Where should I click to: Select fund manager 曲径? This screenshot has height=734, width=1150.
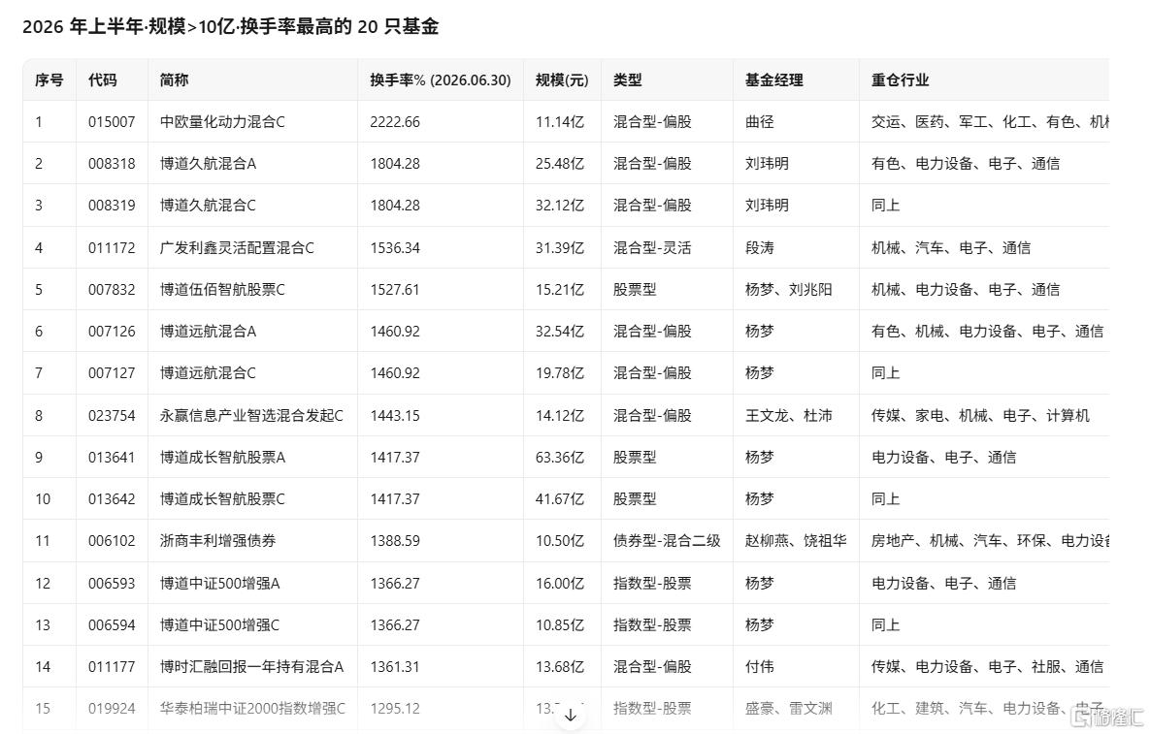point(760,121)
